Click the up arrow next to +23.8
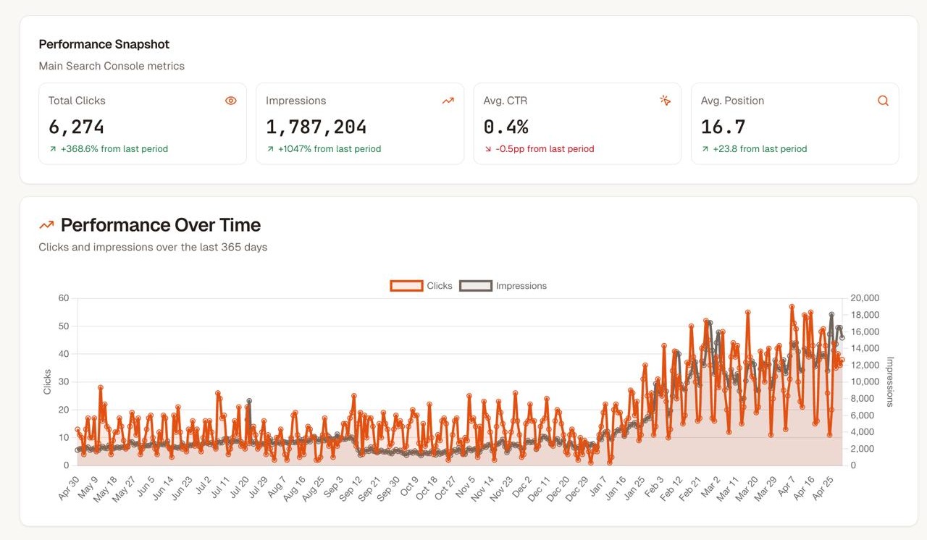 pyautogui.click(x=704, y=149)
